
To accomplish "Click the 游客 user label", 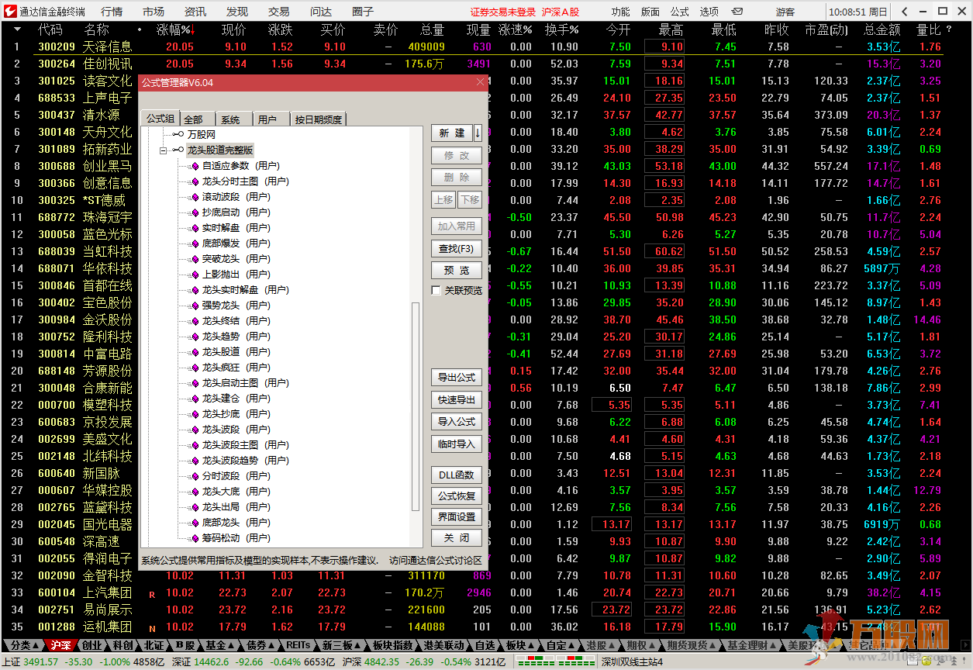I will click(785, 12).
